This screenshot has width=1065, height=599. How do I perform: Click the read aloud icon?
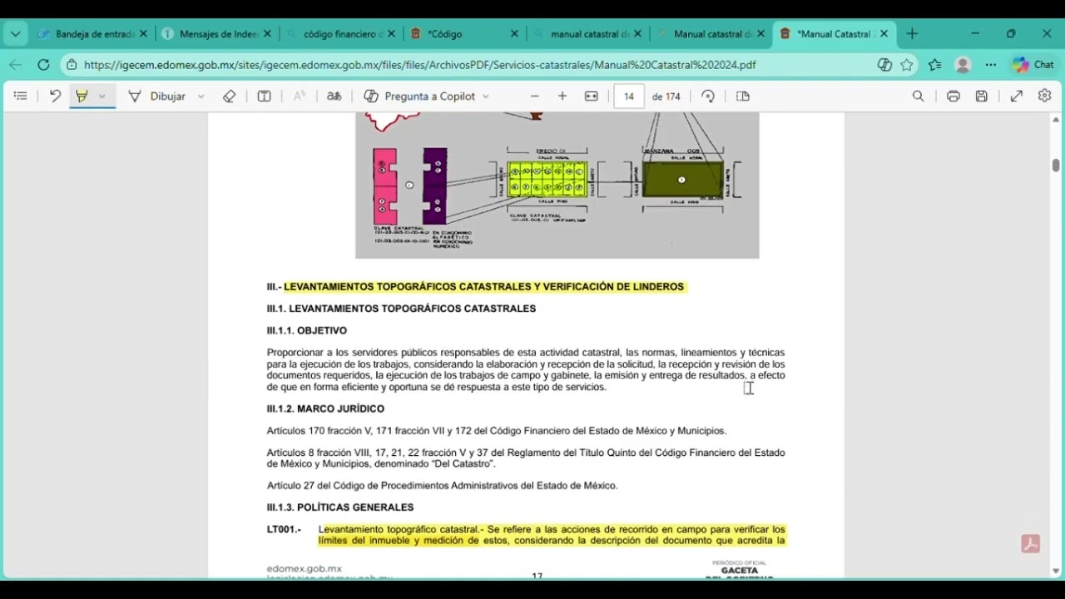pyautogui.click(x=300, y=97)
